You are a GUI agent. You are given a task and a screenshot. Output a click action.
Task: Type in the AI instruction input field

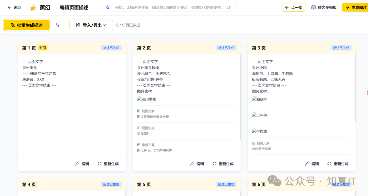pyautogui.click(x=173, y=7)
